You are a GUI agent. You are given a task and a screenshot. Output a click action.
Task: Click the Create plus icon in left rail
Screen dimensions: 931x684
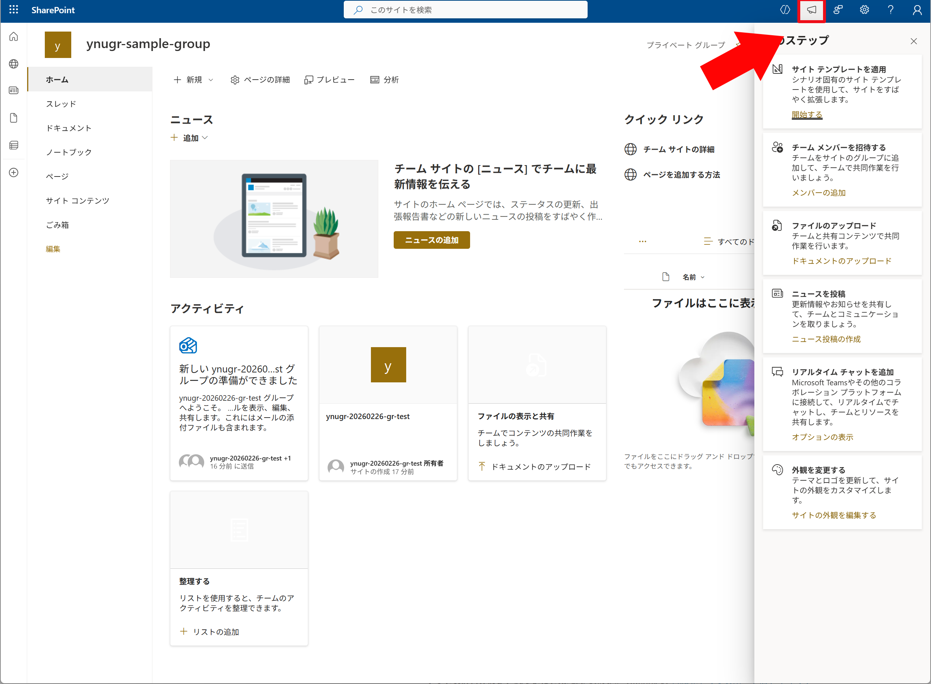14,173
